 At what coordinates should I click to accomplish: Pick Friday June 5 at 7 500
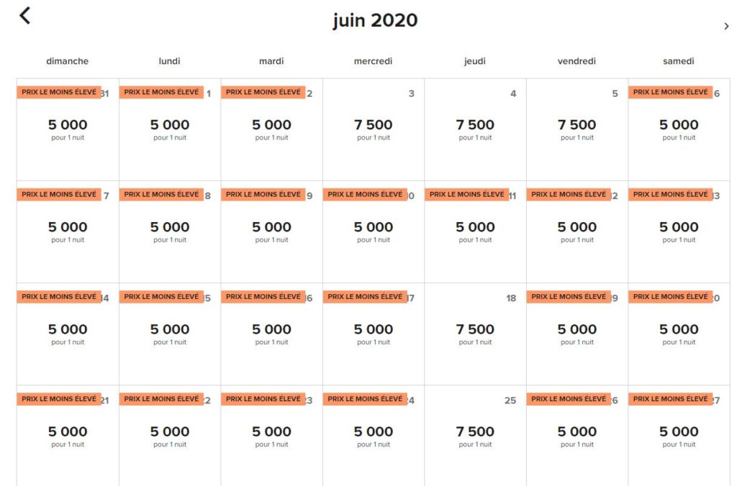click(577, 129)
